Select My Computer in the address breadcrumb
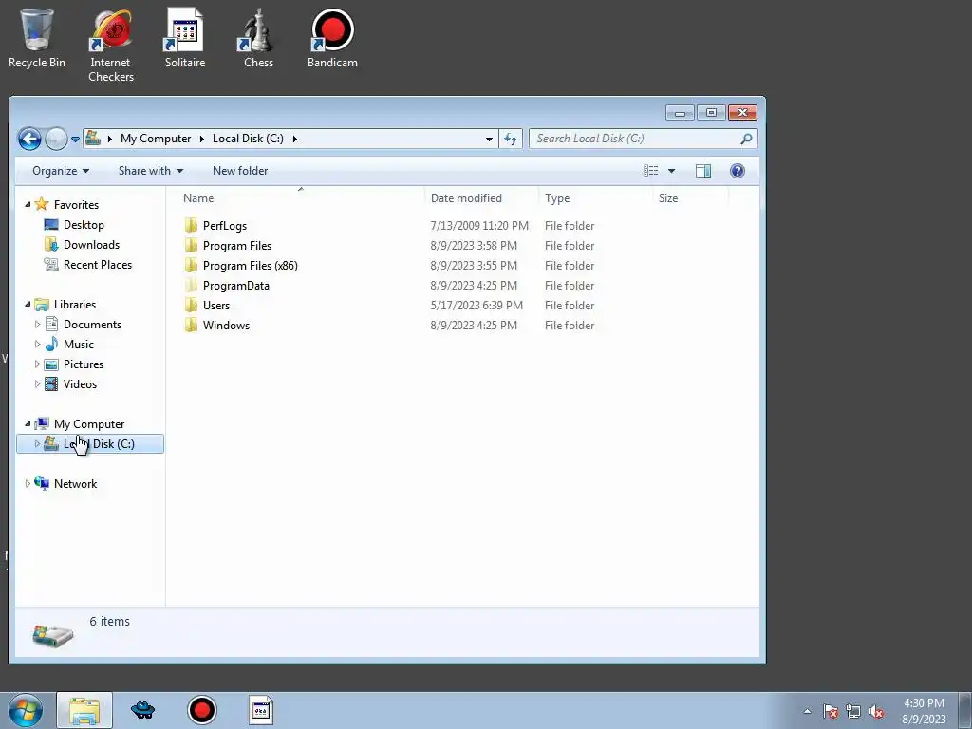Screen dimensions: 972x729 (x=156, y=139)
